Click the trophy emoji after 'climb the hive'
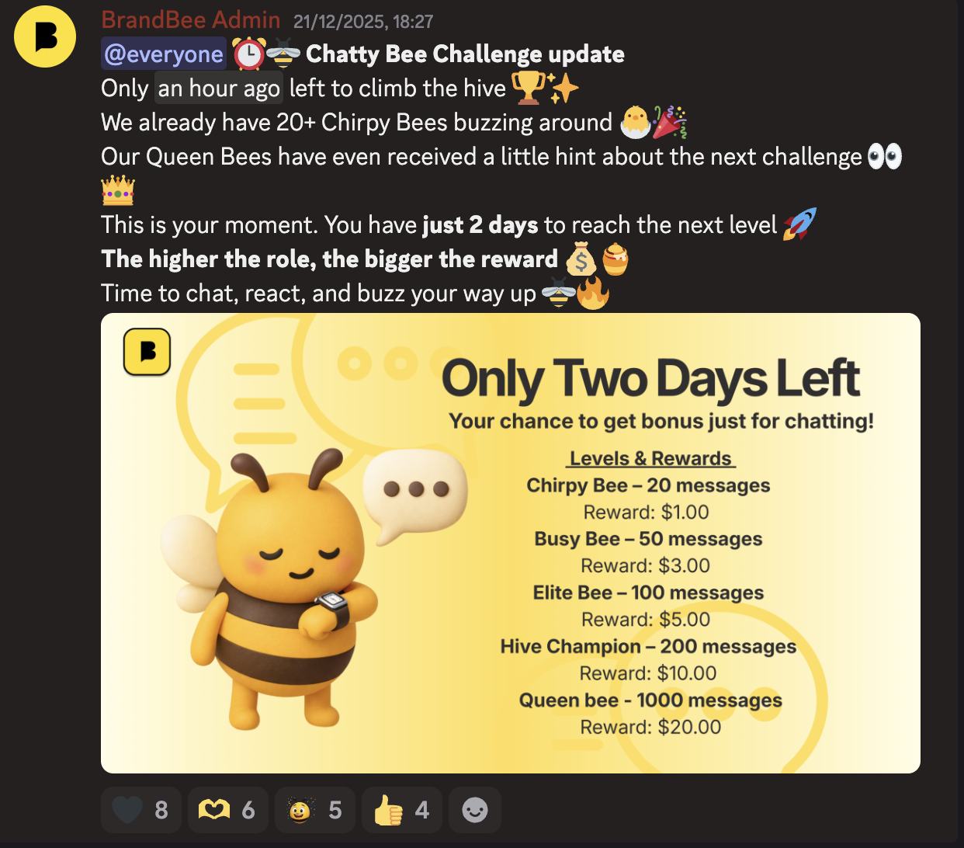This screenshot has height=848, width=964. coord(528,88)
